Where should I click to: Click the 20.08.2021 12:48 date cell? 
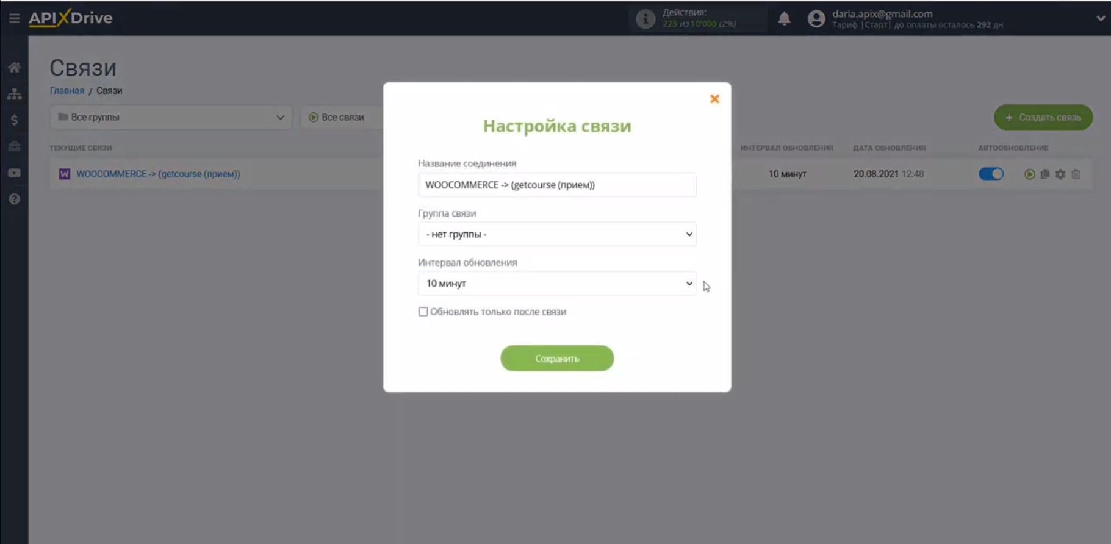click(888, 174)
